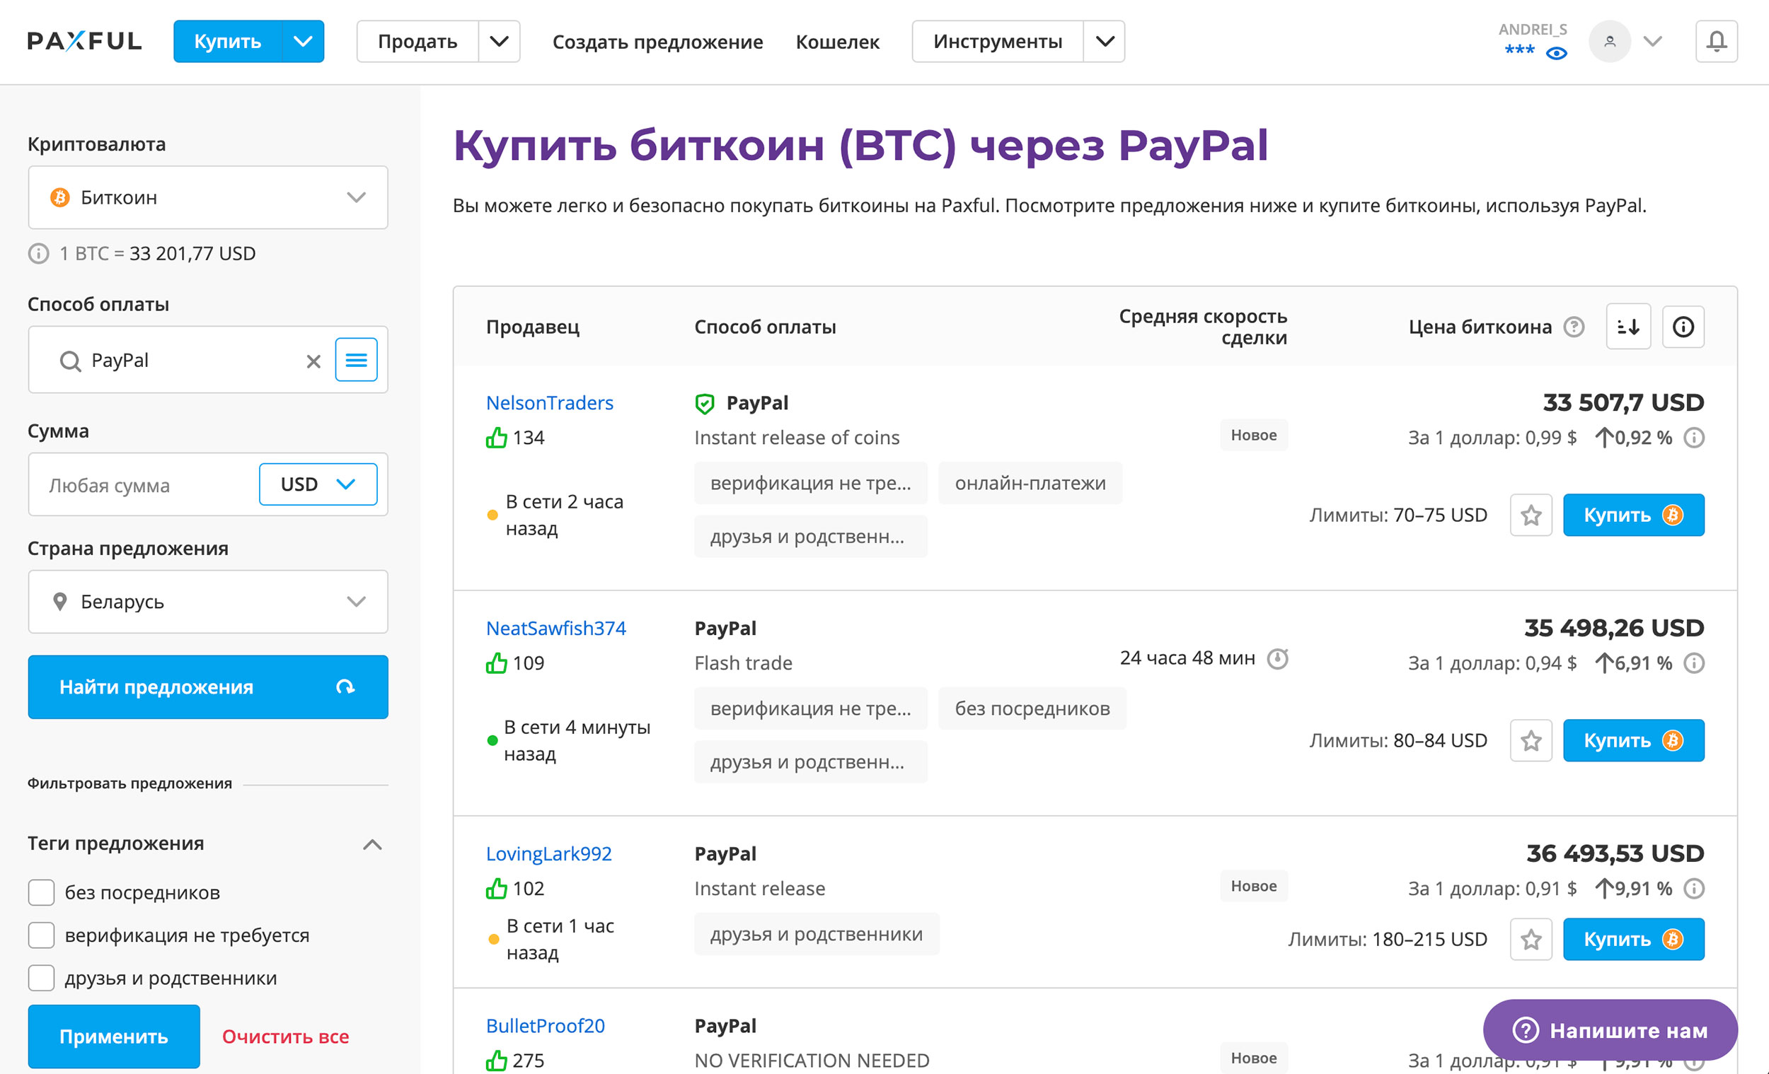This screenshot has height=1074, width=1769.
Task: Click the BTC rate info icon
Action: click(39, 253)
